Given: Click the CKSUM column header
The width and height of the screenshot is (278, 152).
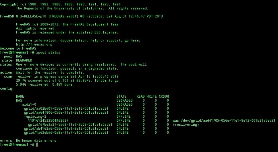Looking at the screenshot, I should (164, 96).
